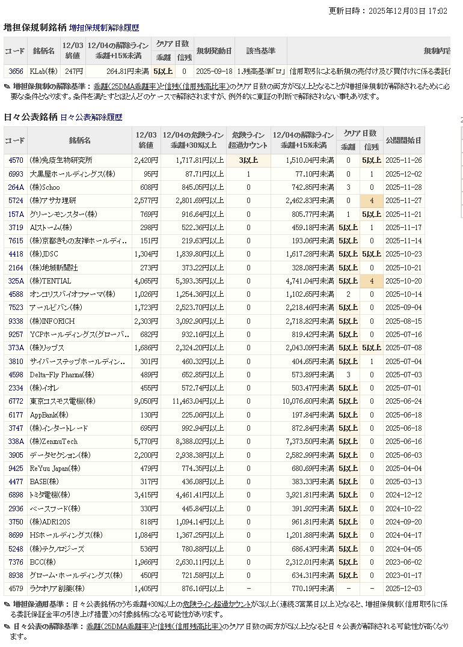Screen dimensions: 463x647
Task: Open code 7376 for BCC
Action: (16, 562)
